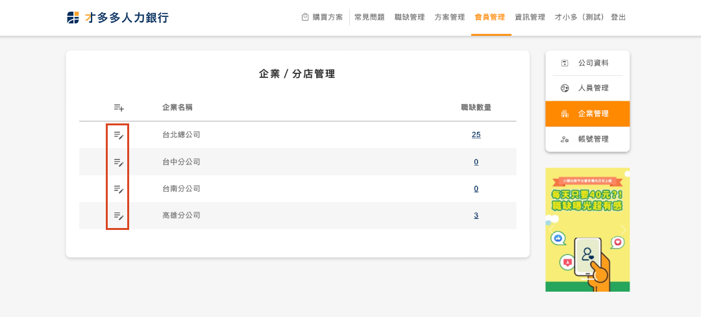Click 才小多（測試）account name
The width and height of the screenshot is (701, 317).
point(580,18)
